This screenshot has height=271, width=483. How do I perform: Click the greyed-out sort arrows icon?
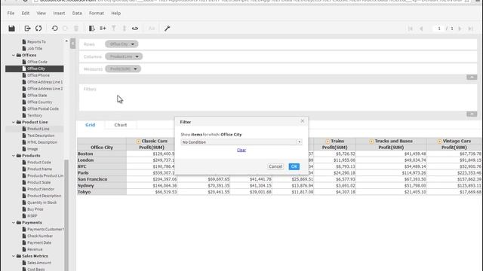click(x=124, y=29)
